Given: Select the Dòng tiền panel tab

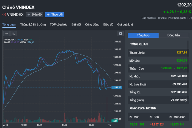Looking at the screenshot, I should pos(174,35).
